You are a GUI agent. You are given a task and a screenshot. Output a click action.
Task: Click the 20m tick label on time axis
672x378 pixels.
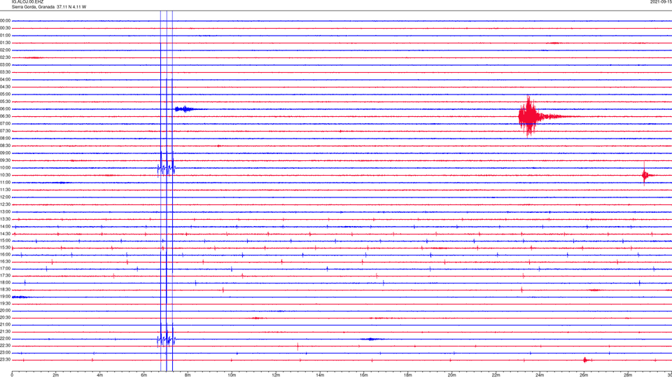(x=452, y=375)
